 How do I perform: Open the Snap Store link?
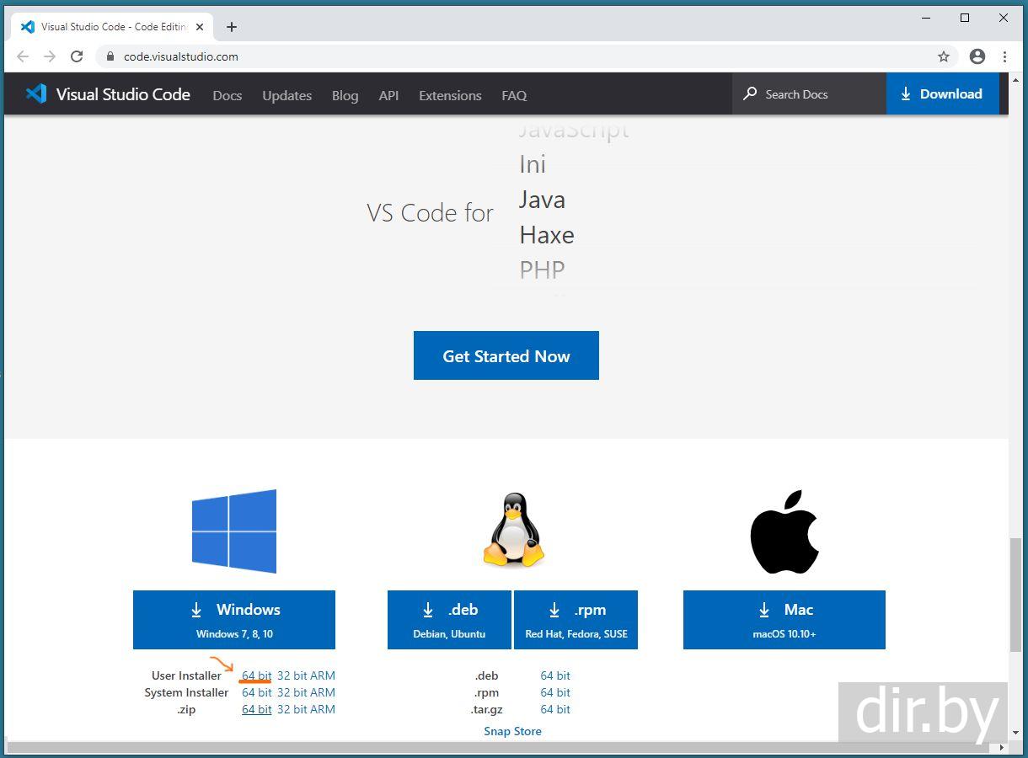point(512,731)
